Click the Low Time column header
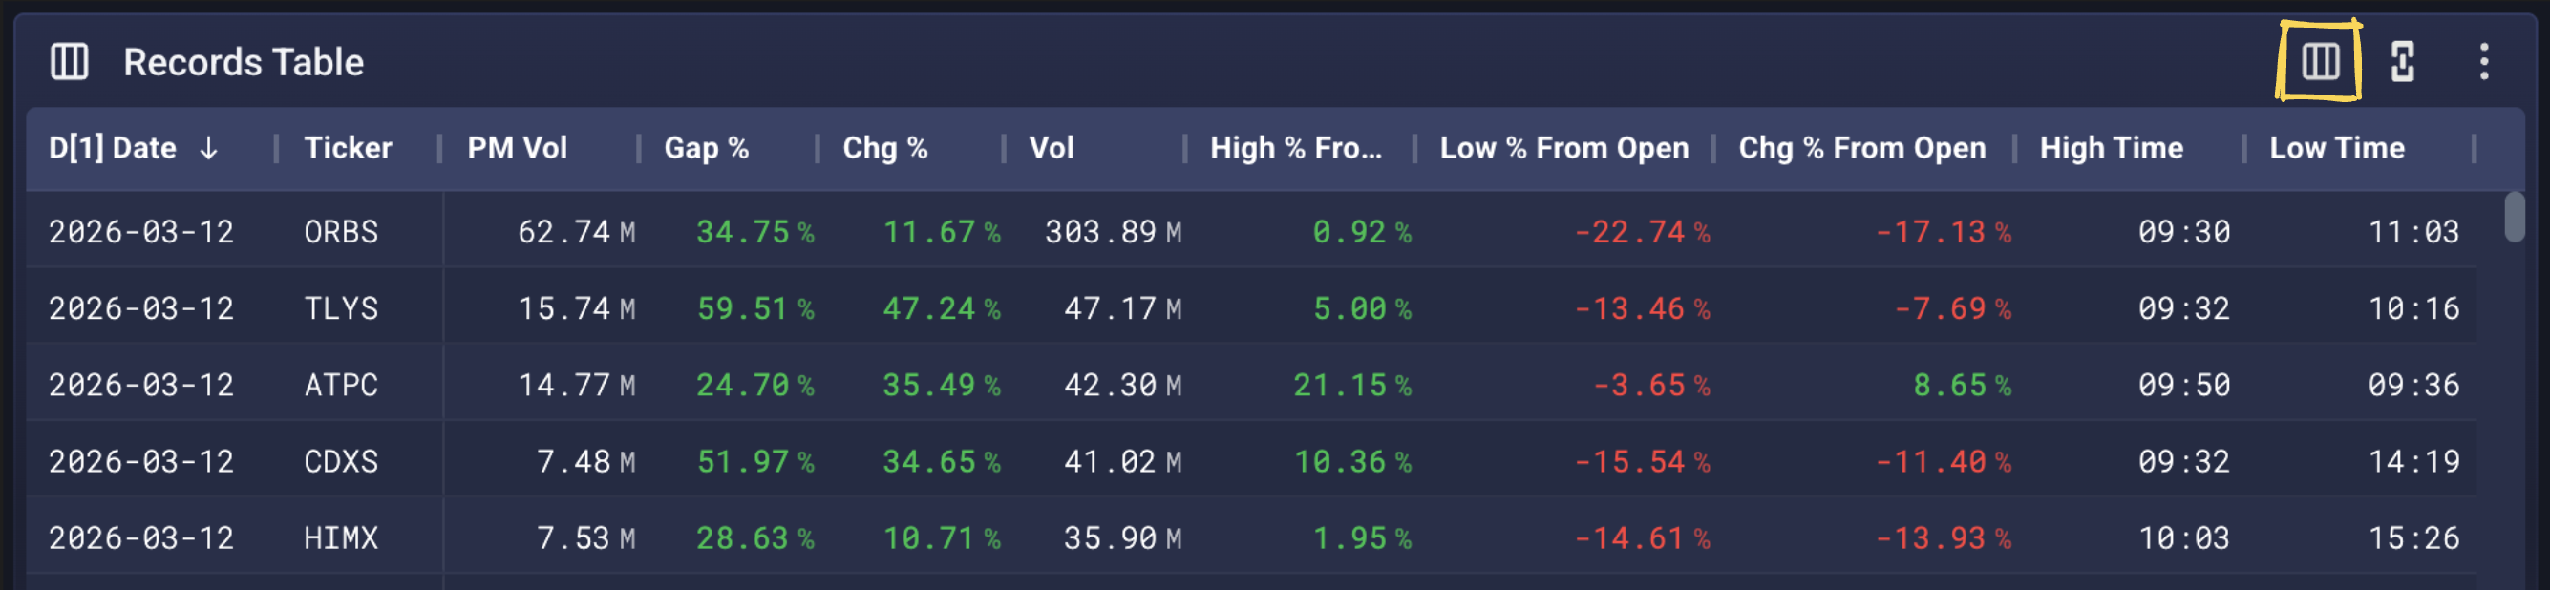The width and height of the screenshot is (2550, 590). coord(2336,149)
